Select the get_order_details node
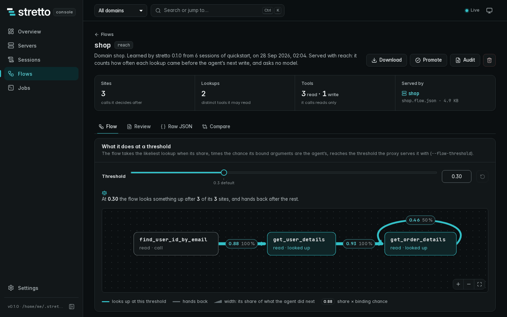The width and height of the screenshot is (507, 317). pos(420,244)
